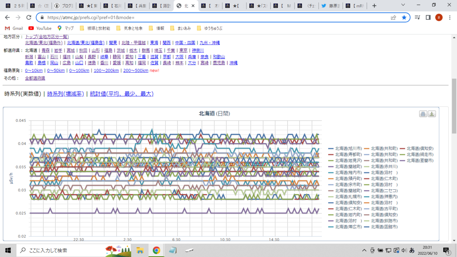Print the chart using printer icon

click(423, 114)
